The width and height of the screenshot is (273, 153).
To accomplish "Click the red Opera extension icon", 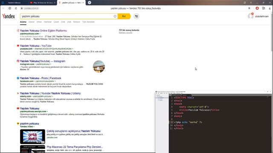I will (x=257, y=8).
